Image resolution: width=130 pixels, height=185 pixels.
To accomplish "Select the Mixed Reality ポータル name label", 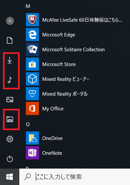I will (x=65, y=94).
